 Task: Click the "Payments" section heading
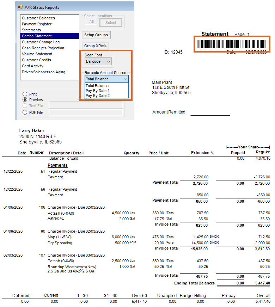[57, 165]
